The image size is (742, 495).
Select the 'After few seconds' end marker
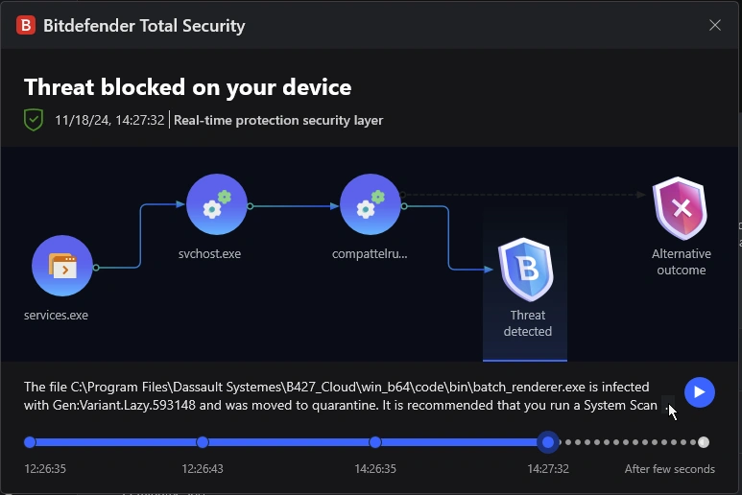[704, 442]
